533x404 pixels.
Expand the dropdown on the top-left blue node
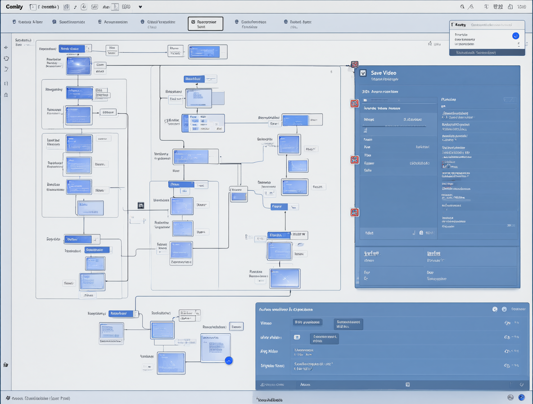[88, 49]
